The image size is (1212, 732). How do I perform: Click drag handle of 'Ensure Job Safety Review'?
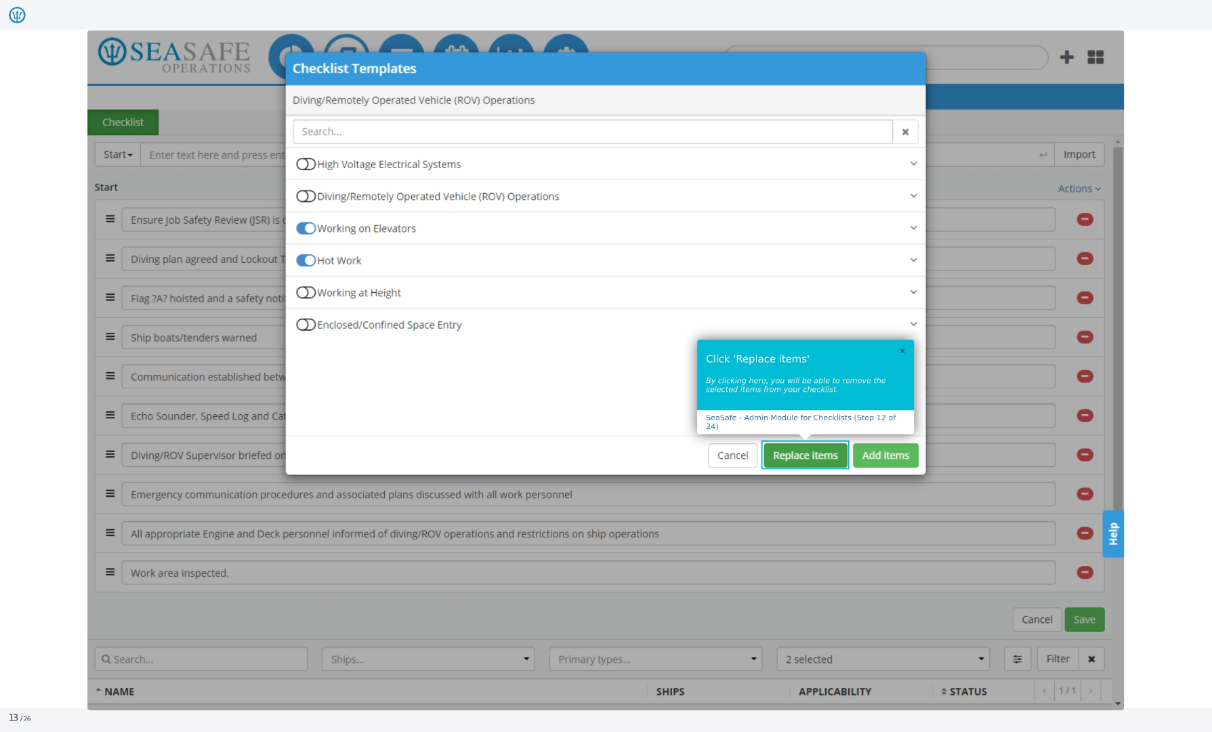(110, 219)
